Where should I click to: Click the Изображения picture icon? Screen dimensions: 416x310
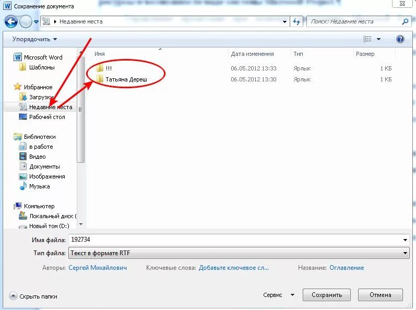(23, 176)
